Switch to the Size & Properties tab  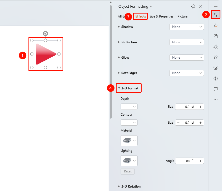pyautogui.click(x=161, y=16)
